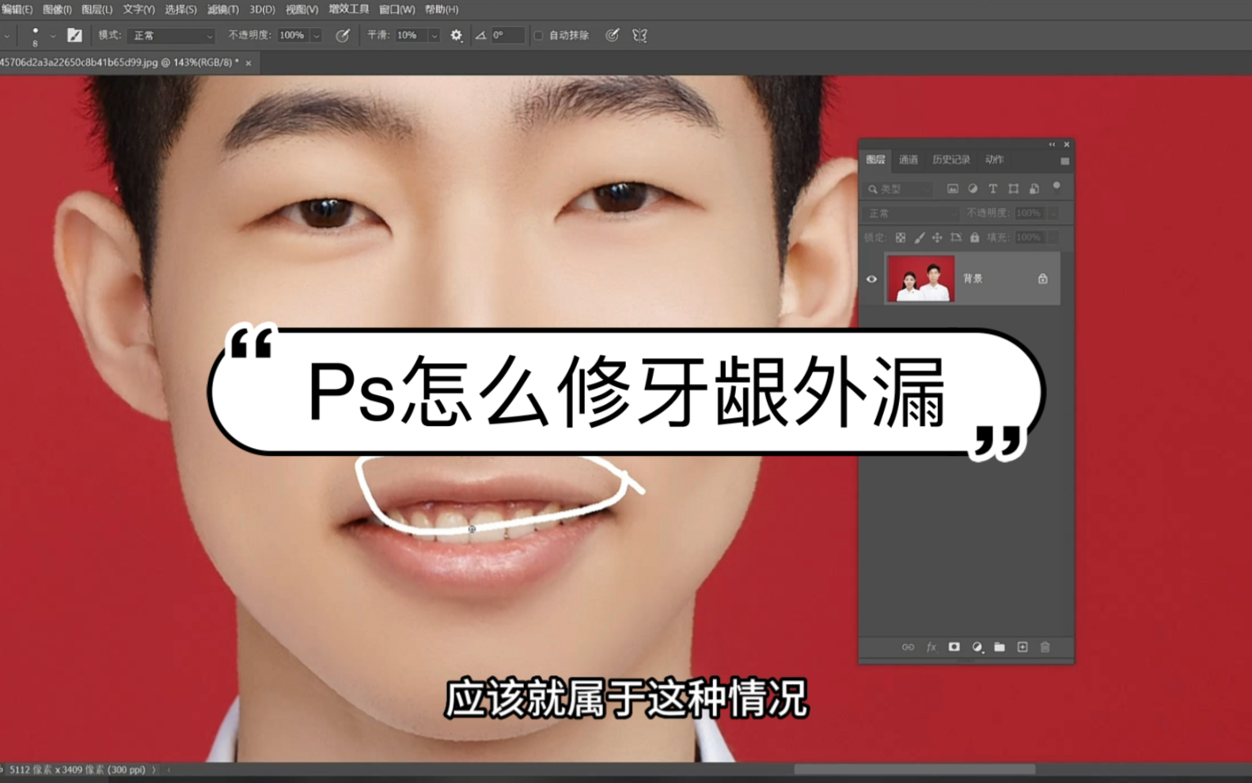Toggle pressure for size icon
Screen dimensions: 1252x783
[613, 35]
